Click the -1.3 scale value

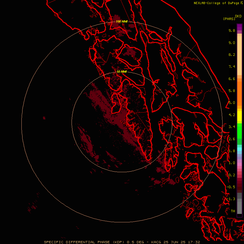pyautogui.click(x=231, y=199)
